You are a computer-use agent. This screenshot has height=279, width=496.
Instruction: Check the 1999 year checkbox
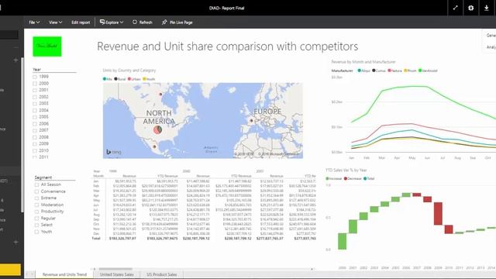tap(35, 77)
